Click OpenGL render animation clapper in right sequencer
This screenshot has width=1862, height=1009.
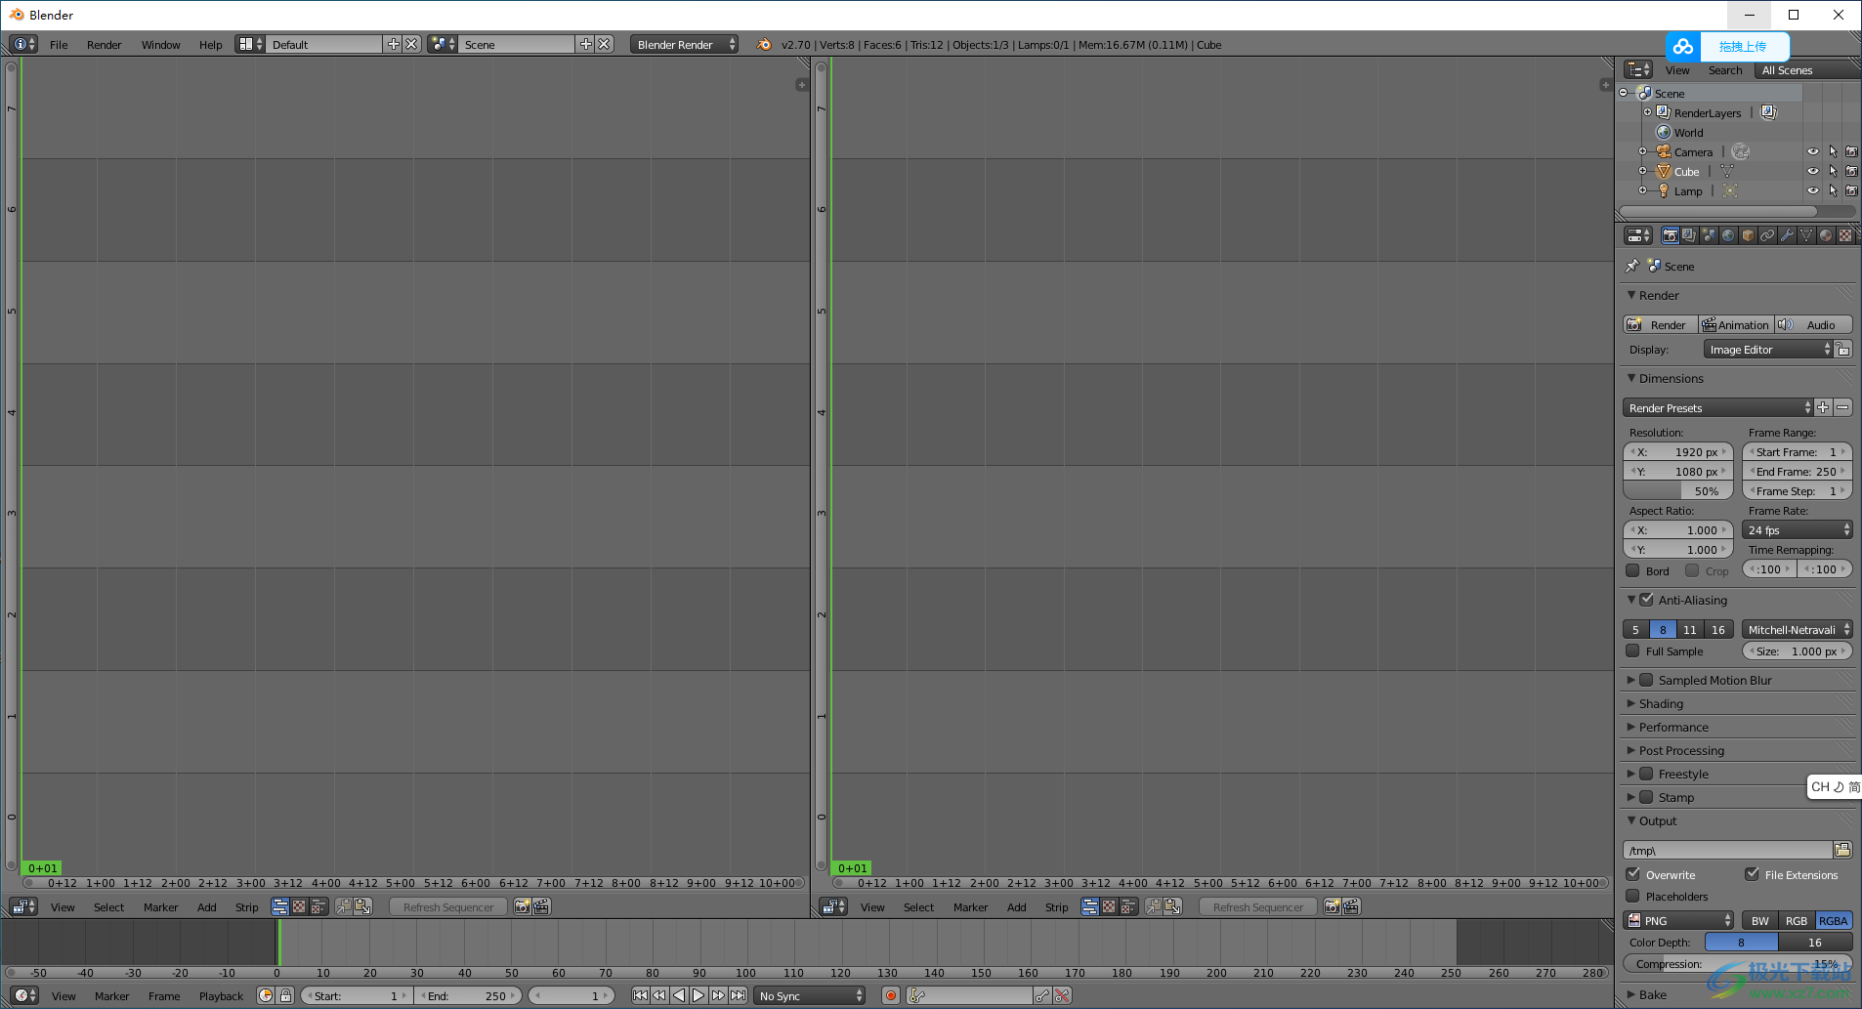click(x=1351, y=906)
